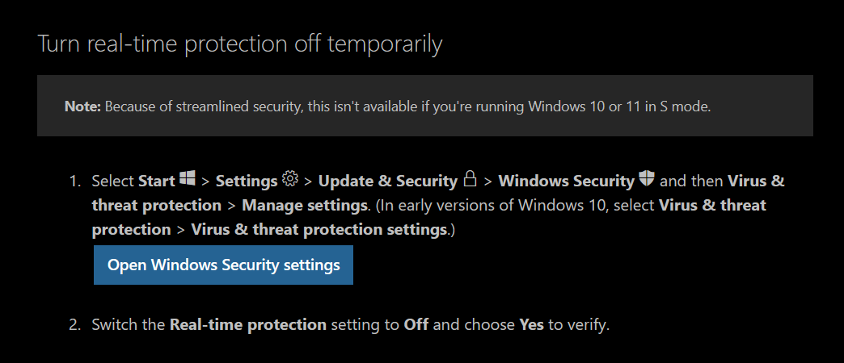Screen dimensions: 844x363
Task: Click the Settings gear icon
Action: 291,178
